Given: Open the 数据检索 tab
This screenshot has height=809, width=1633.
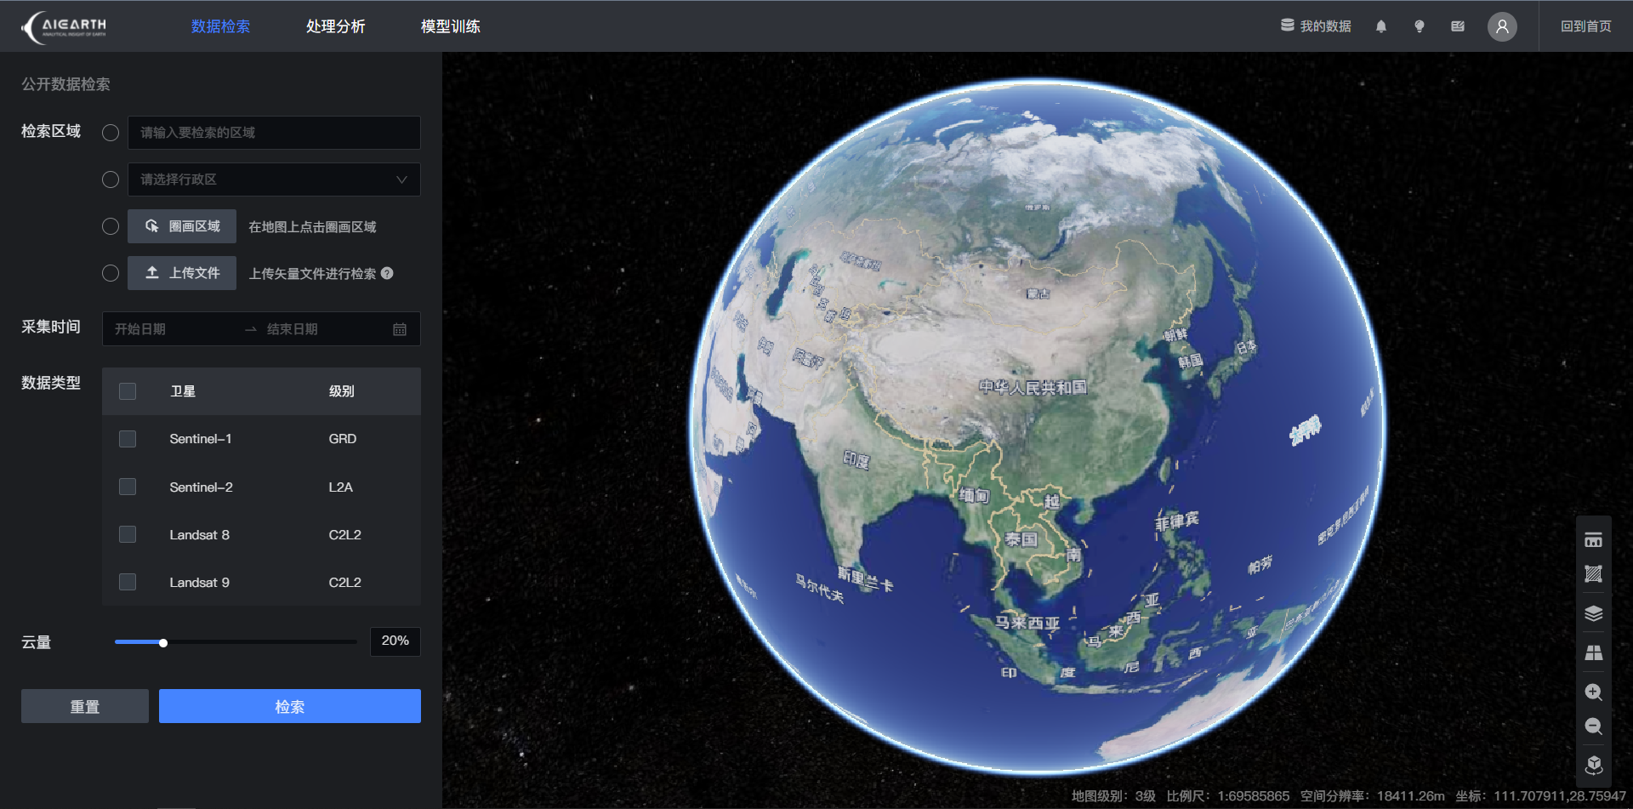Looking at the screenshot, I should (220, 26).
